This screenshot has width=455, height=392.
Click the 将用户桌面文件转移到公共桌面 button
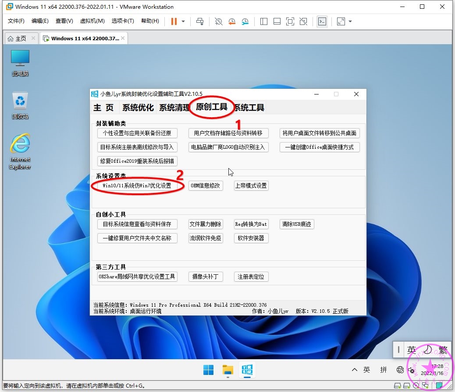(320, 133)
